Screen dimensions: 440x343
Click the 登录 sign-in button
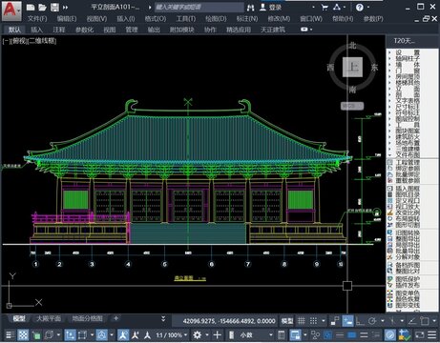pos(271,7)
